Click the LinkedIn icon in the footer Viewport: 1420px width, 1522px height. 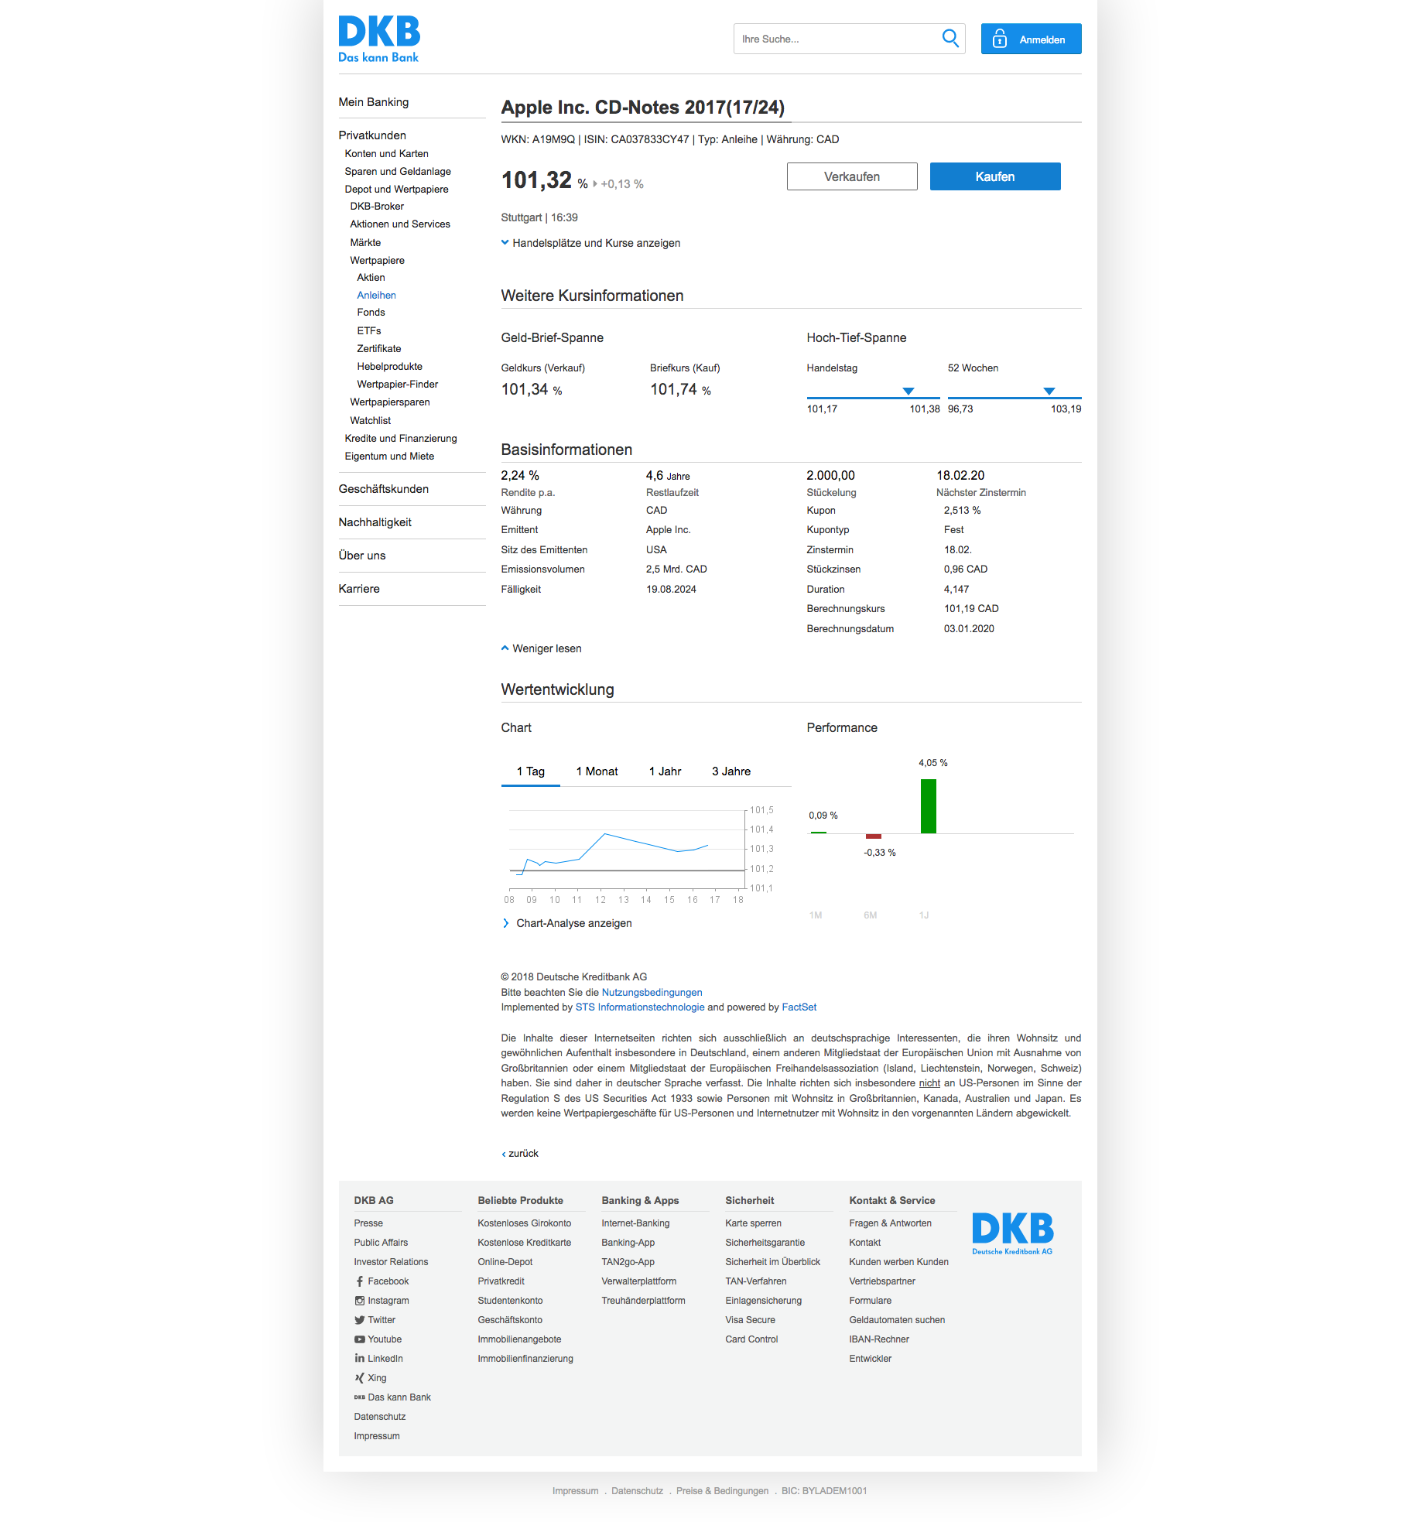(x=359, y=1358)
